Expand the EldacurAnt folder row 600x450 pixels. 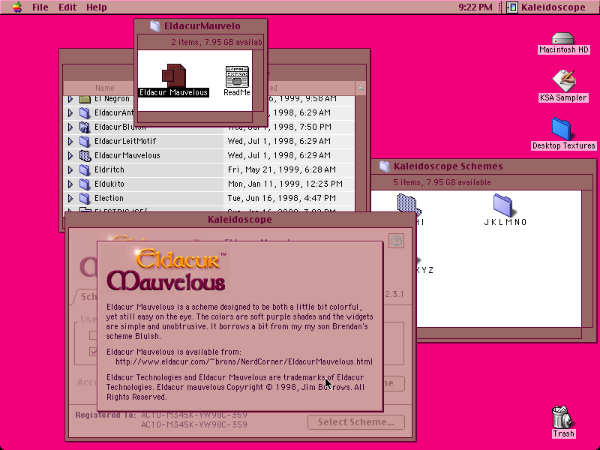click(70, 112)
